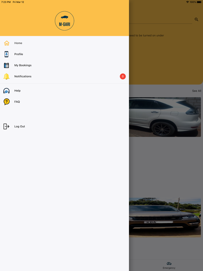Open My Bookings from the drawer

pyautogui.click(x=23, y=65)
